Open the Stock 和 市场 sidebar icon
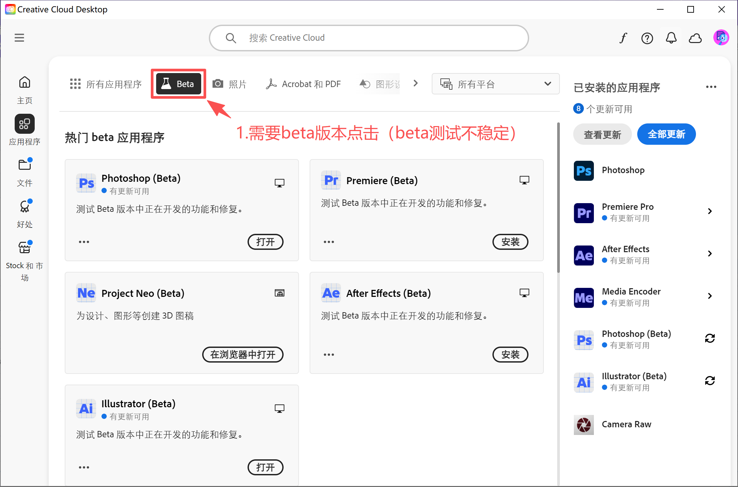The width and height of the screenshot is (738, 487). click(25, 248)
